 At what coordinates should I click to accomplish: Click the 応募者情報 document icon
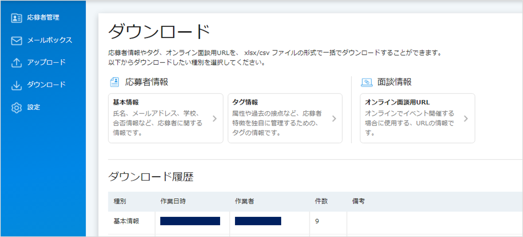pyautogui.click(x=114, y=82)
